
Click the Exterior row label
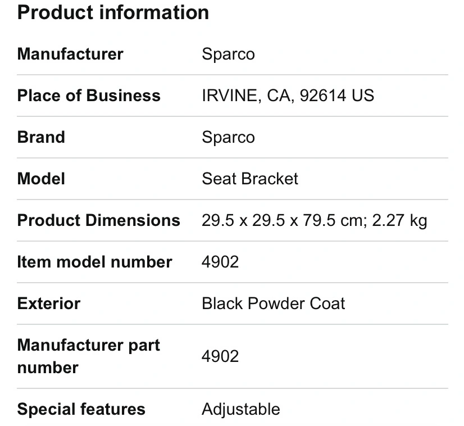click(49, 303)
